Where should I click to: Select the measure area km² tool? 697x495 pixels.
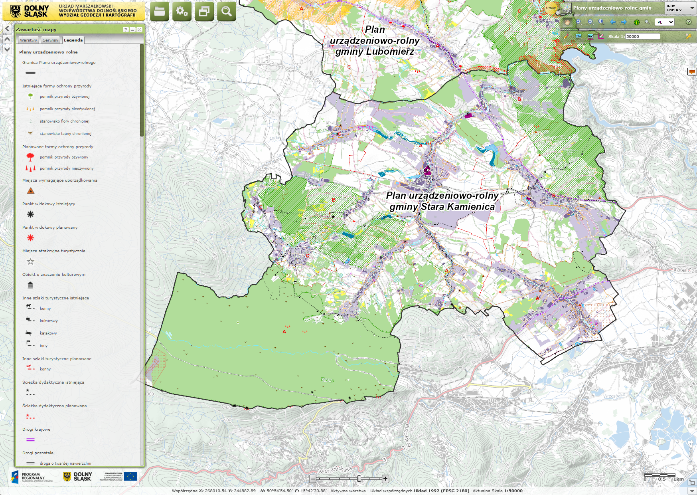[x=590, y=36]
